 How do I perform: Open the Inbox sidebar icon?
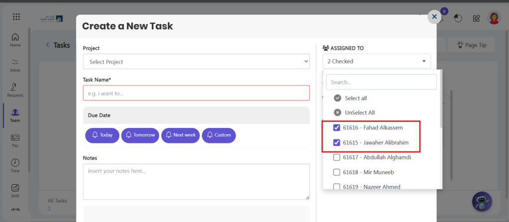tap(15, 65)
